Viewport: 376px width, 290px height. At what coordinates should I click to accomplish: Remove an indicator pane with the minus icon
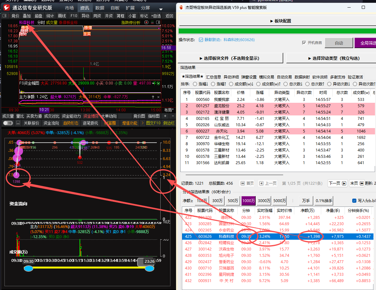pos(173,116)
